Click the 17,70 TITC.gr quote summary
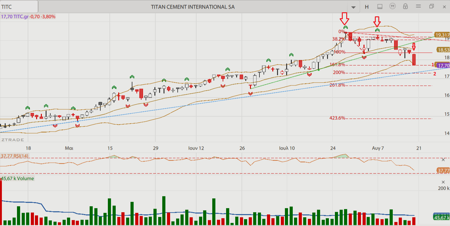 click(28, 17)
